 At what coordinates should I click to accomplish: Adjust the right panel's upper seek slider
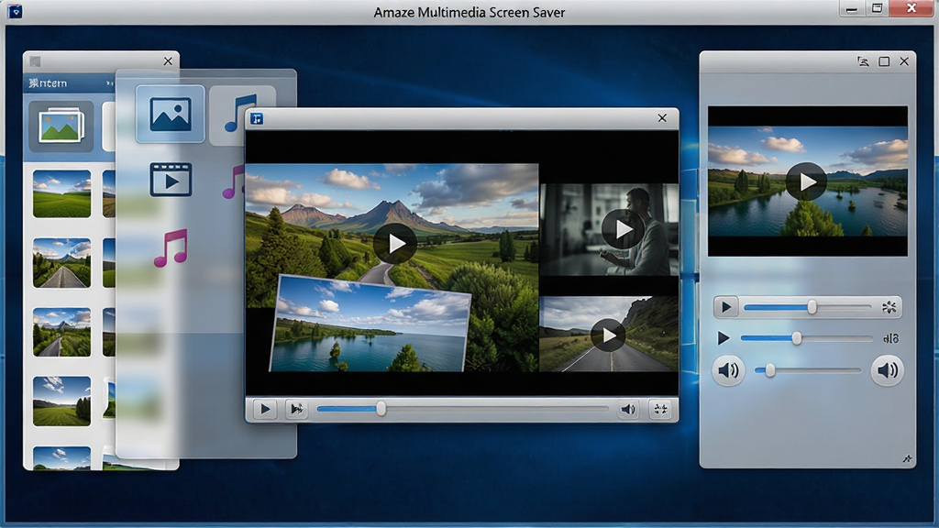[807, 307]
